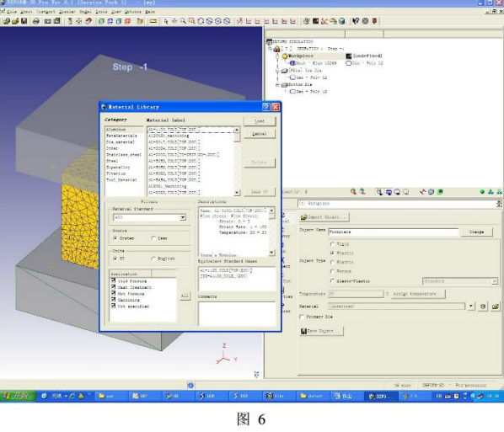The image size is (504, 432).
Task: Click Import Object button
Action: (x=324, y=217)
